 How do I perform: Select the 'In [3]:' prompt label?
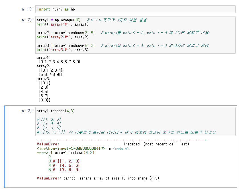point(27,111)
